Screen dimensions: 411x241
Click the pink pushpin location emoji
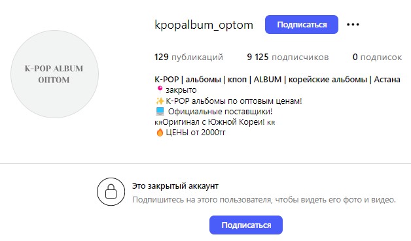(160, 89)
